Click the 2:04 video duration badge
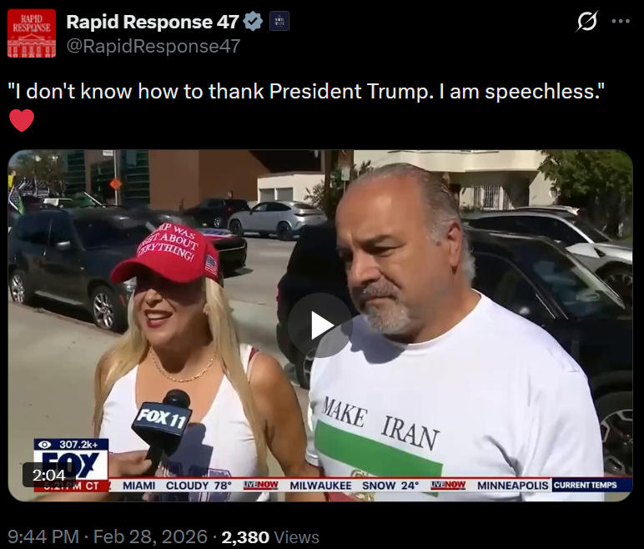The image size is (644, 549). pyautogui.click(x=49, y=475)
